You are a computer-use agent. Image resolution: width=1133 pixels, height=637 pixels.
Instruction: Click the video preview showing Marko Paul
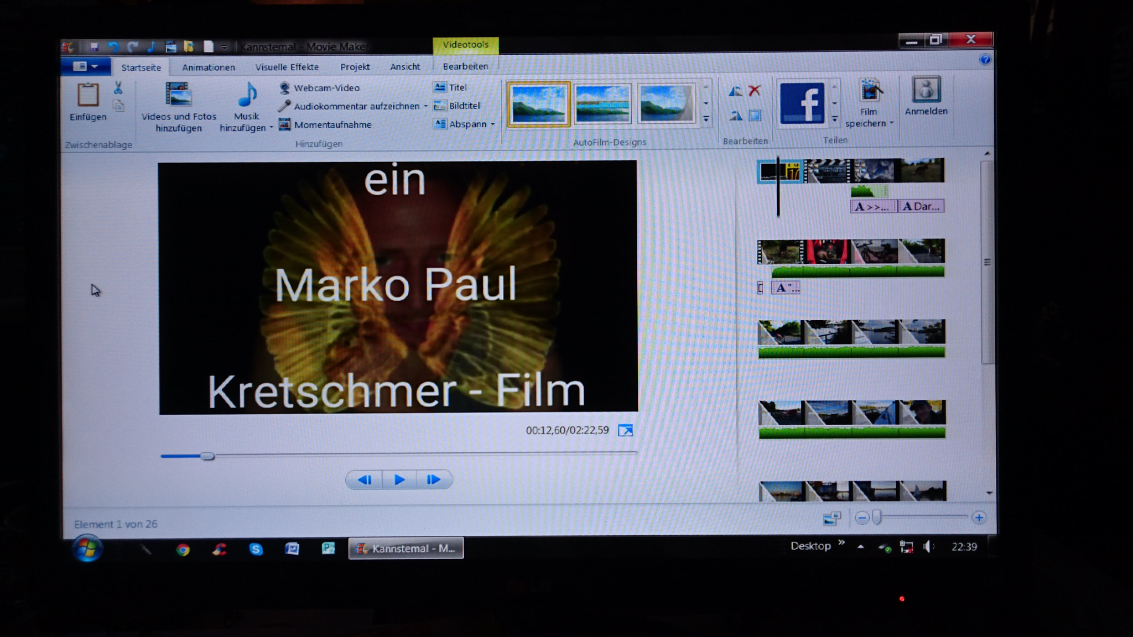pyautogui.click(x=398, y=288)
